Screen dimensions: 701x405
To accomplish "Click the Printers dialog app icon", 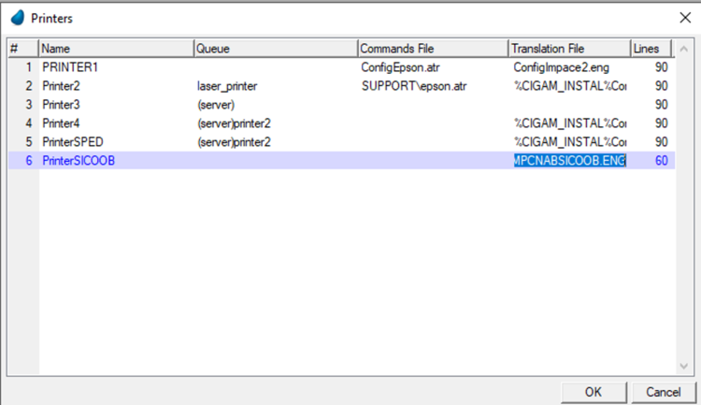I will coord(16,17).
